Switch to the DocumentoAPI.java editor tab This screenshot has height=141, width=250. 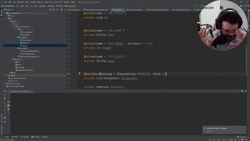point(135,10)
